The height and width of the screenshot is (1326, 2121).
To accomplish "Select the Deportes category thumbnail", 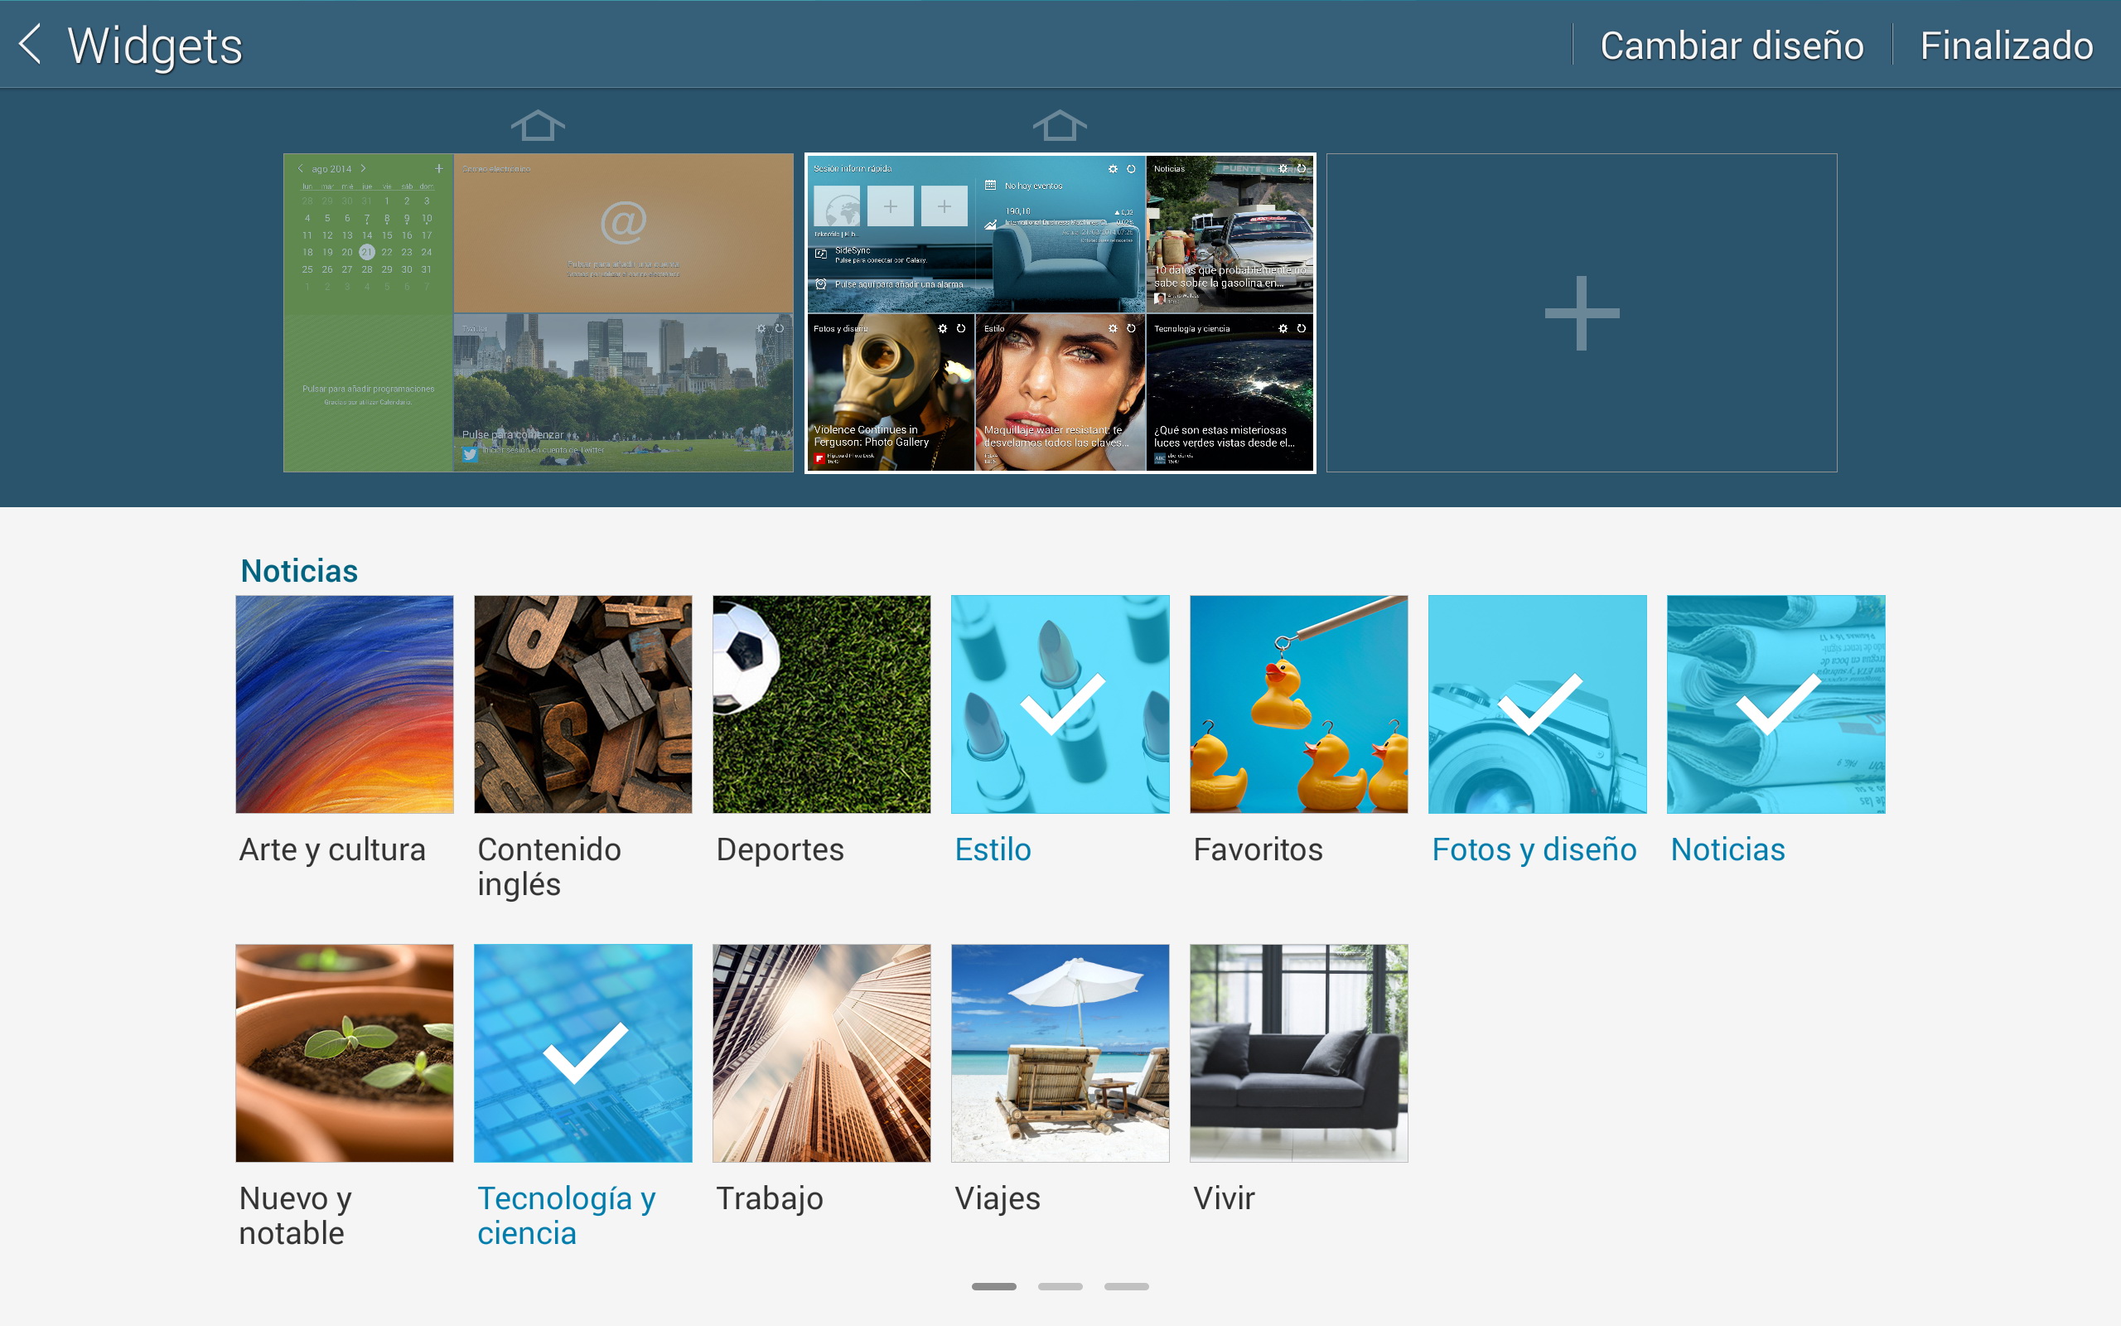I will coord(821,704).
